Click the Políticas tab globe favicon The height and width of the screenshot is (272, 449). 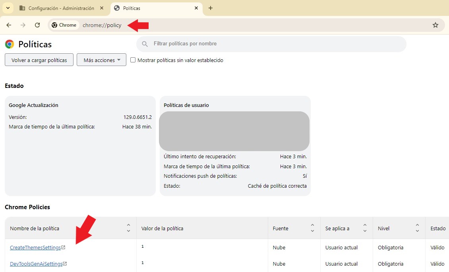click(117, 8)
